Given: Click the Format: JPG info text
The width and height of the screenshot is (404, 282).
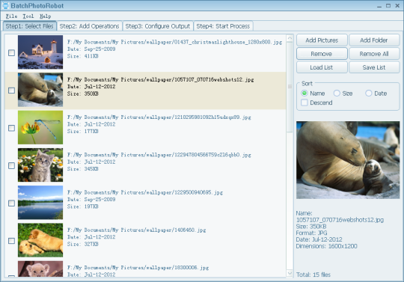Looking at the screenshot, I should [312, 233].
